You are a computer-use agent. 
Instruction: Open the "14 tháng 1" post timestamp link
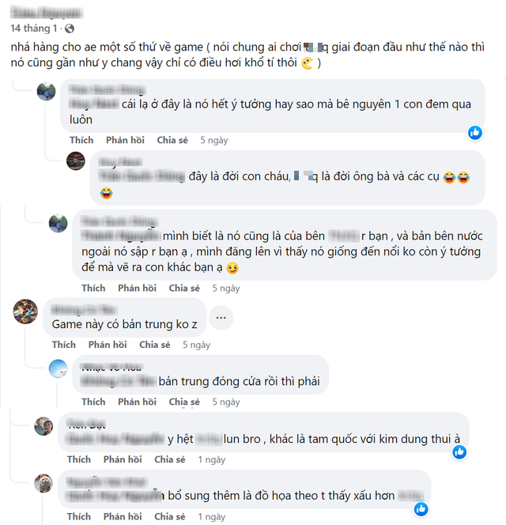34,28
